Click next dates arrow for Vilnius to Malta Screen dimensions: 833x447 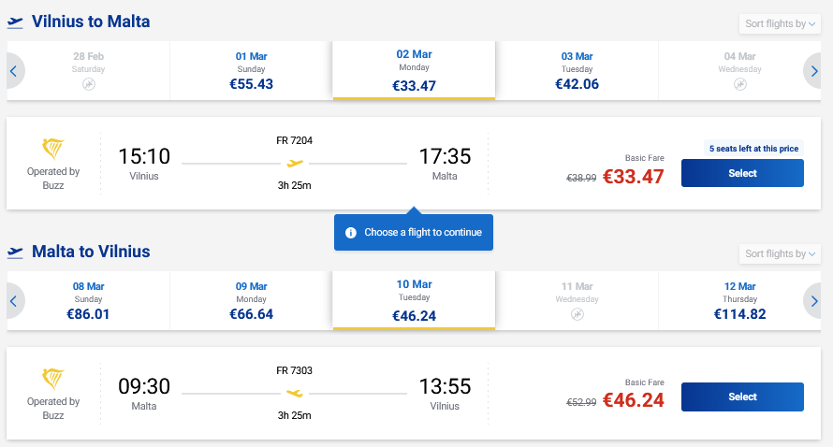(x=815, y=70)
